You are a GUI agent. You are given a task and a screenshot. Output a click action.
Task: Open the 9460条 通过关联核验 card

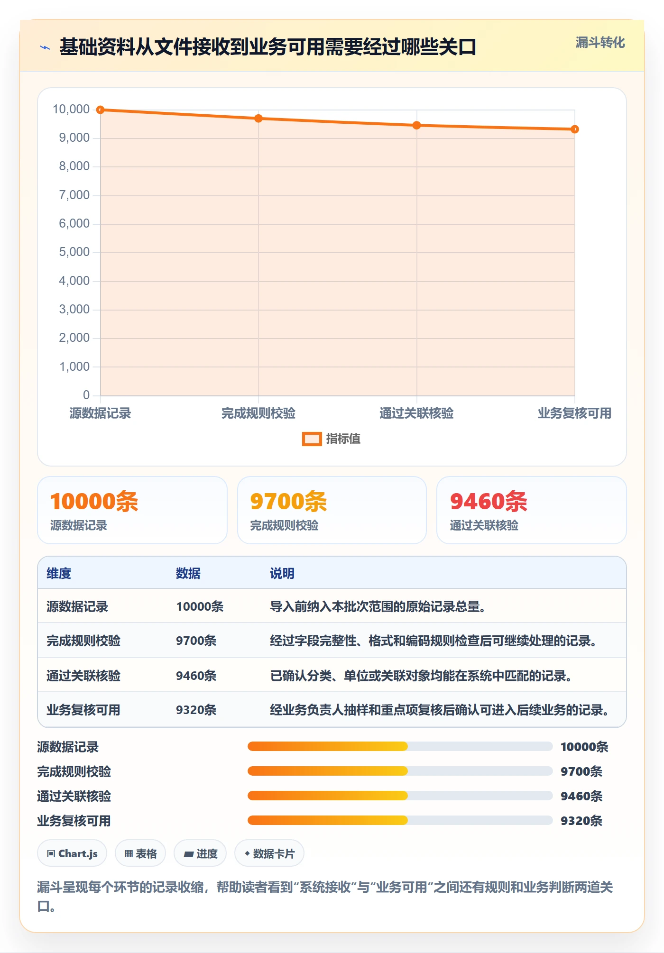pos(532,510)
